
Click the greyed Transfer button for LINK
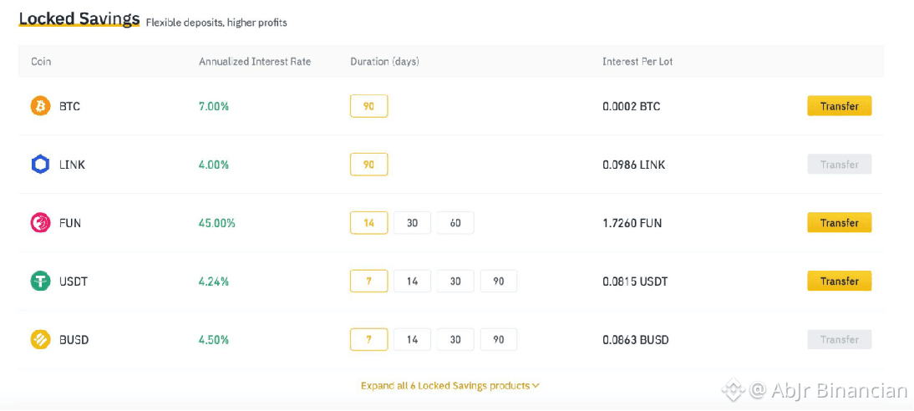click(x=839, y=165)
